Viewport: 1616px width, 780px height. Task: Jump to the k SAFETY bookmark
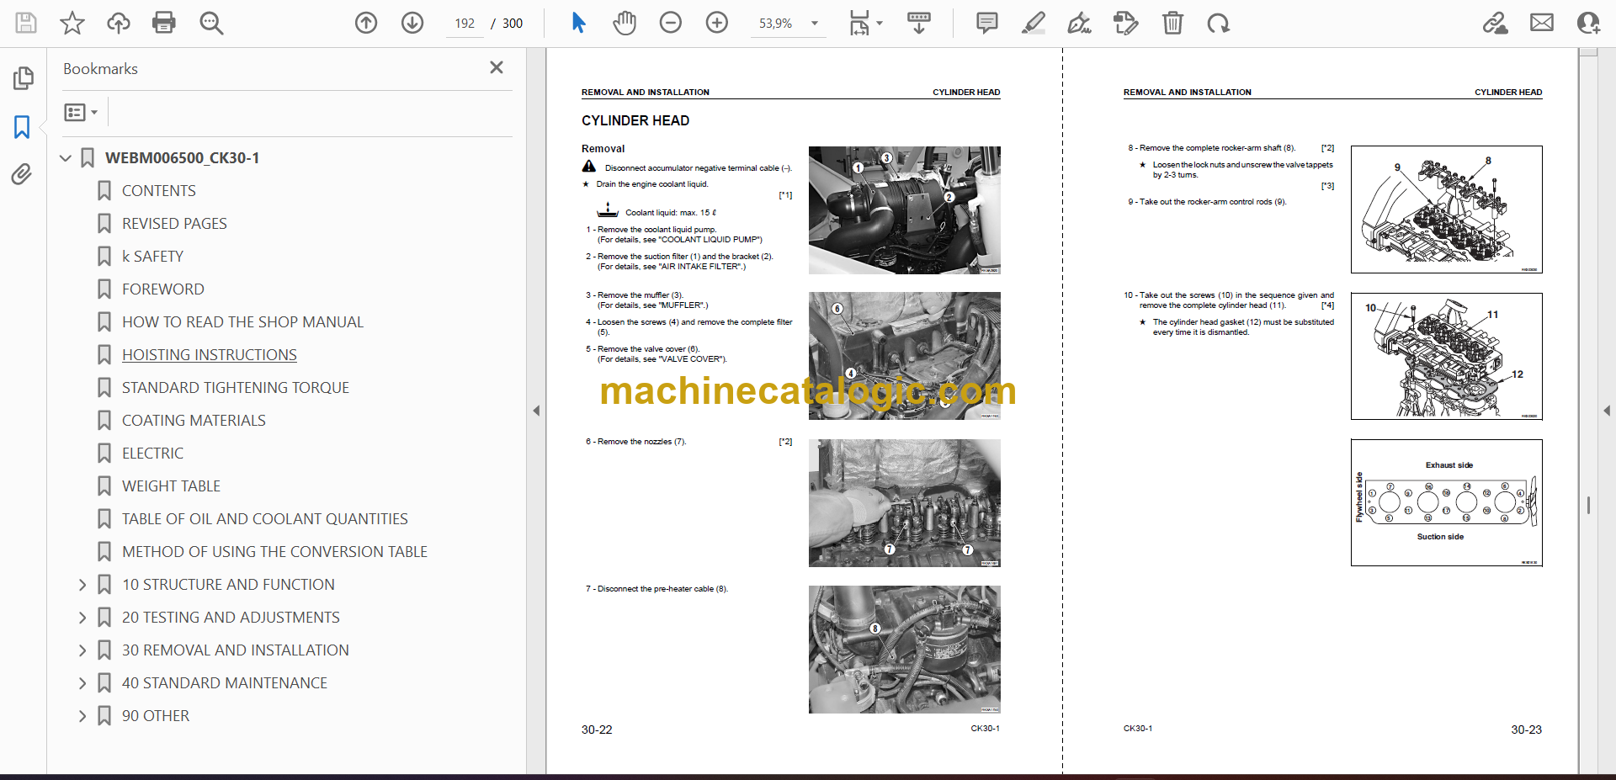(x=152, y=257)
